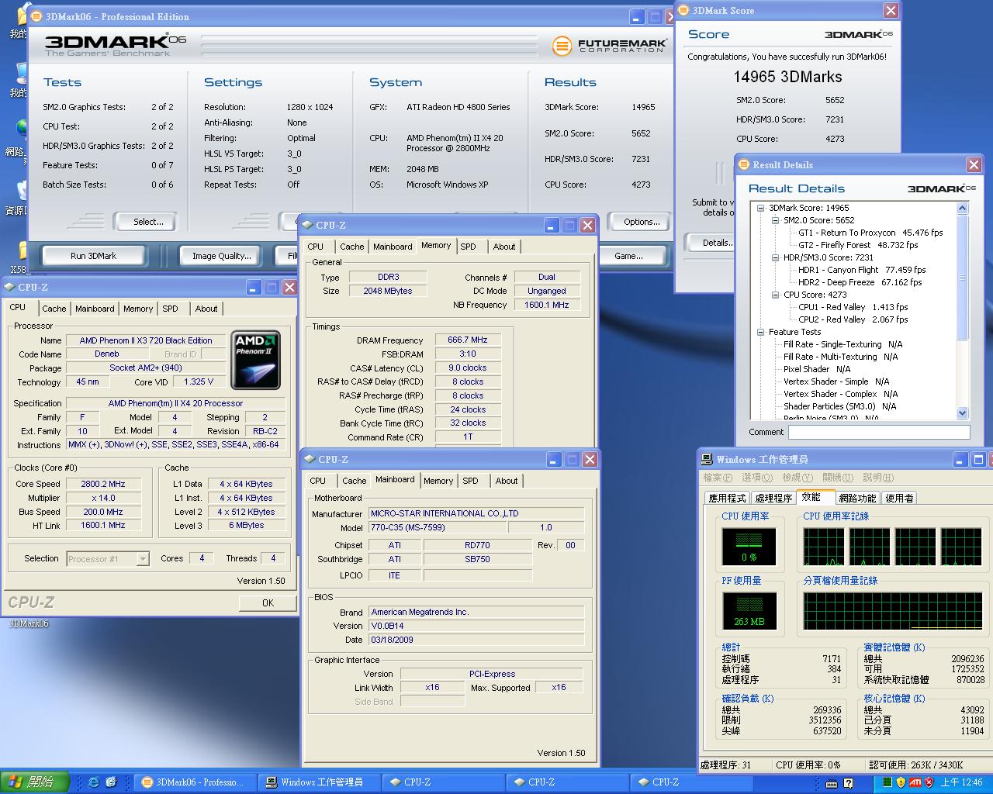Select Pixel Shader N/A row

817,369
